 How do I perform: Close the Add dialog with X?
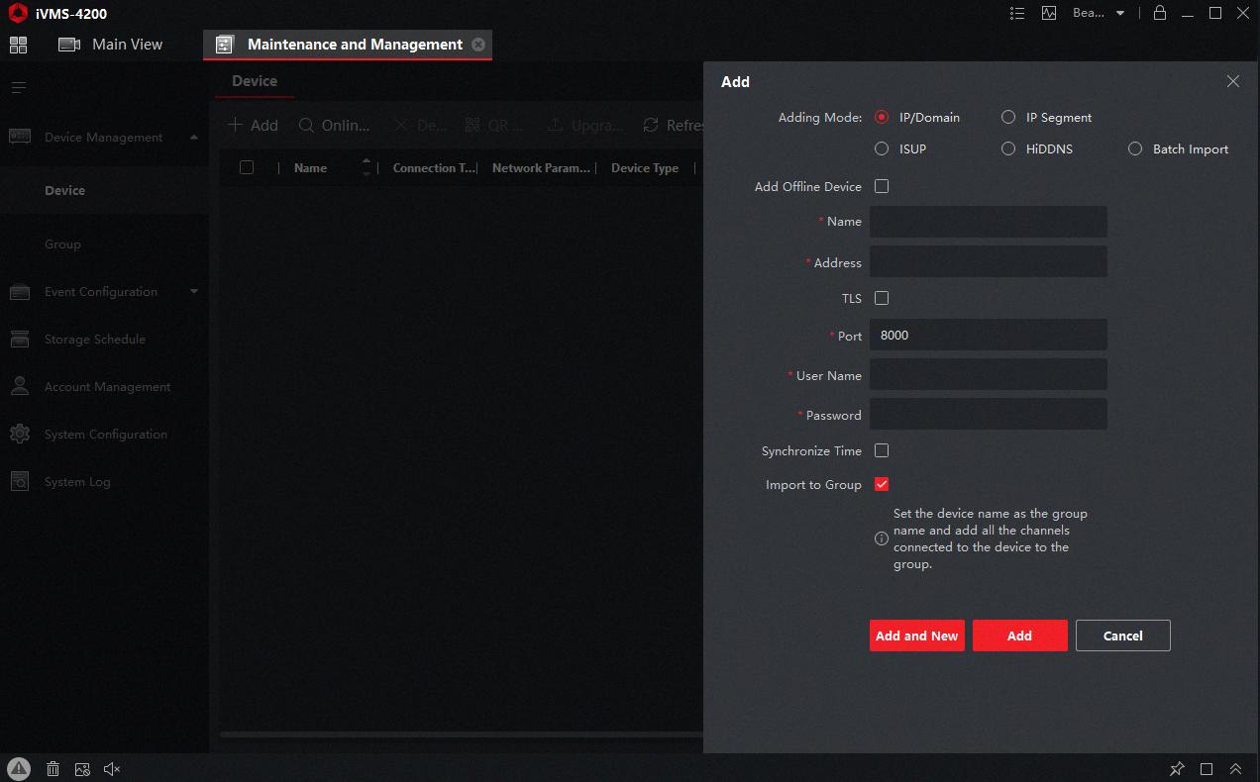tap(1233, 81)
